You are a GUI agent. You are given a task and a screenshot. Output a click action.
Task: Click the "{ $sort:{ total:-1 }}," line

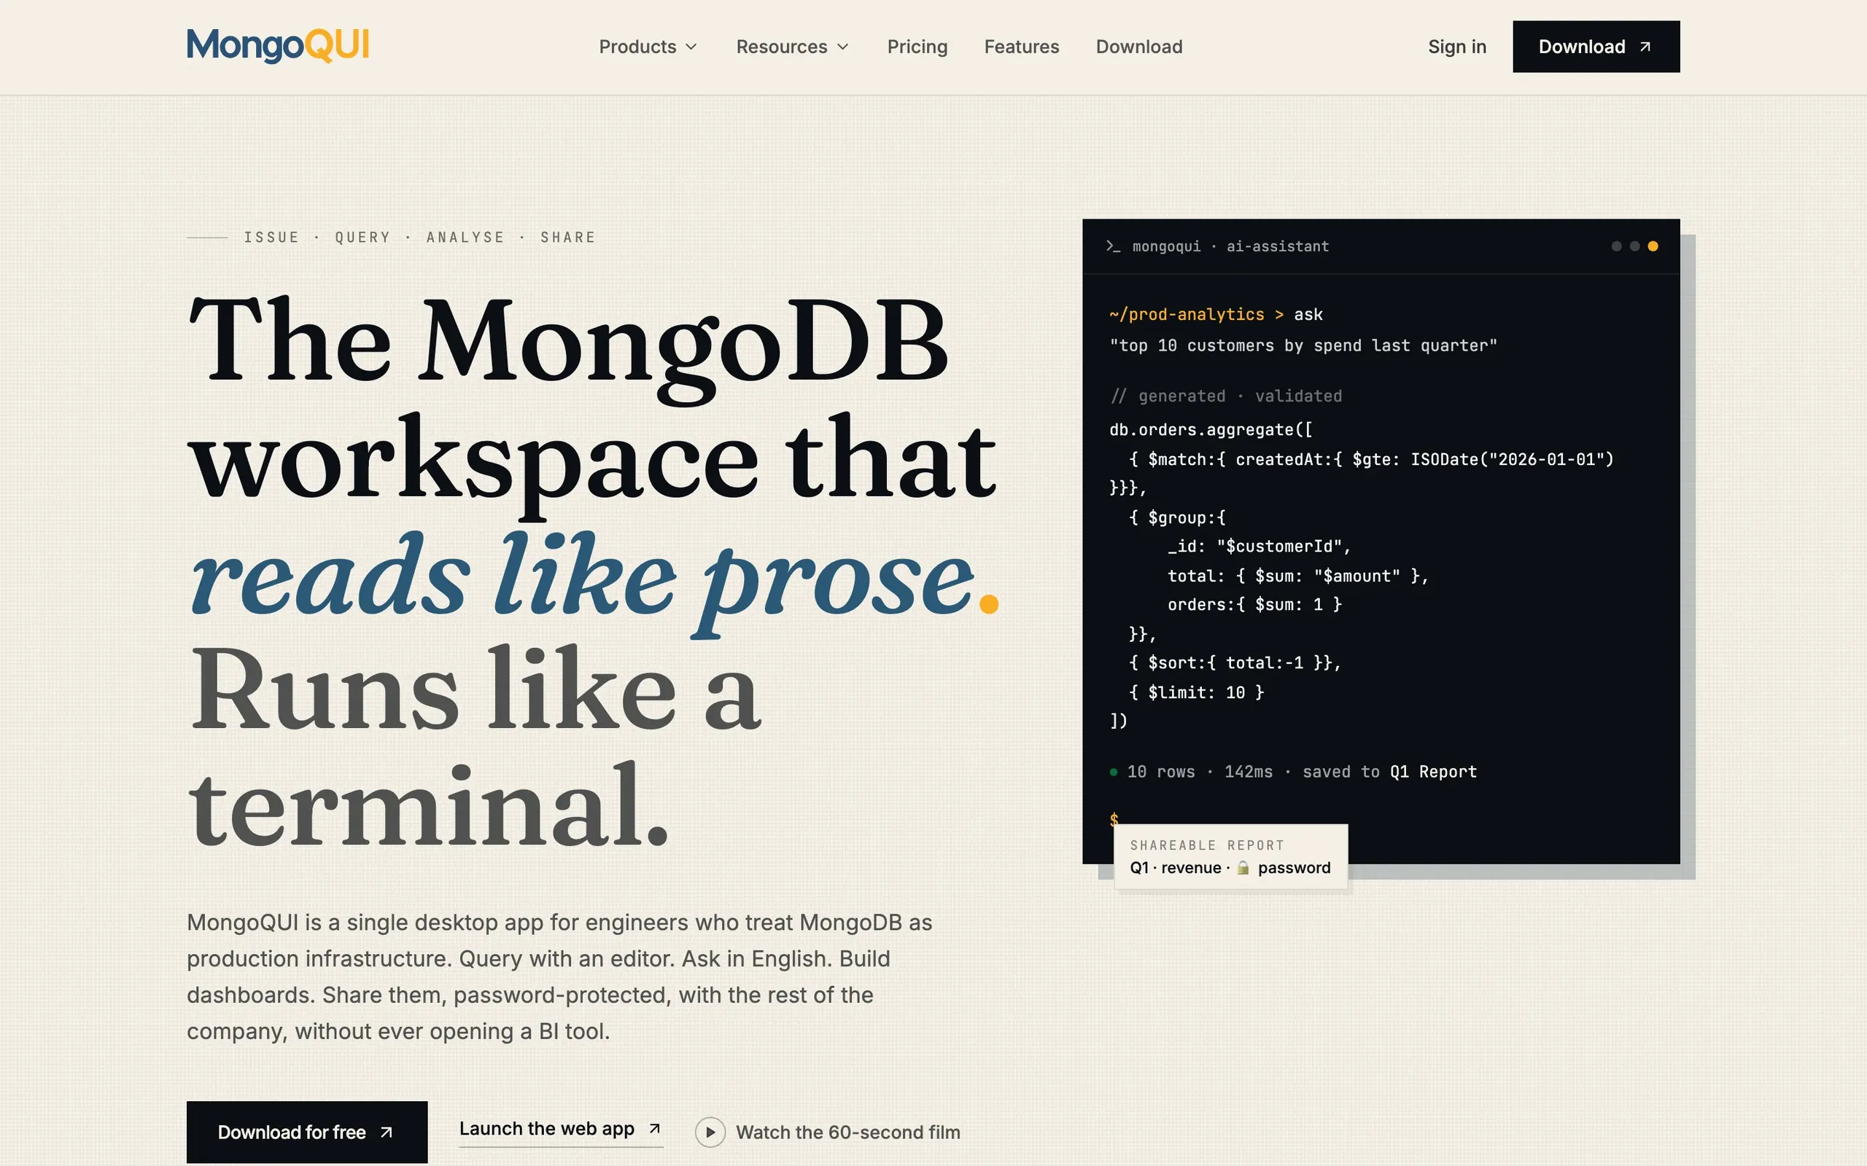click(1235, 663)
